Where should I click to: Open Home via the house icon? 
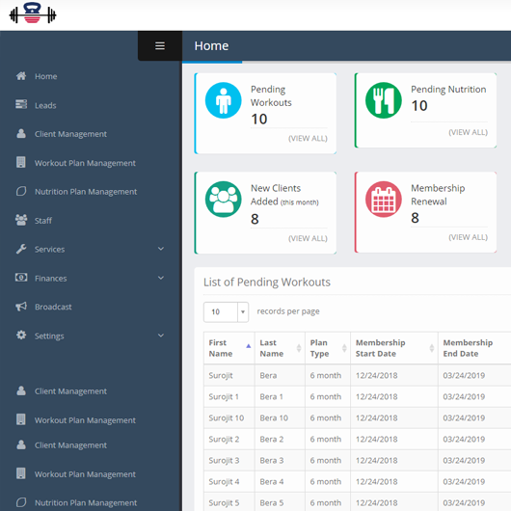point(21,76)
